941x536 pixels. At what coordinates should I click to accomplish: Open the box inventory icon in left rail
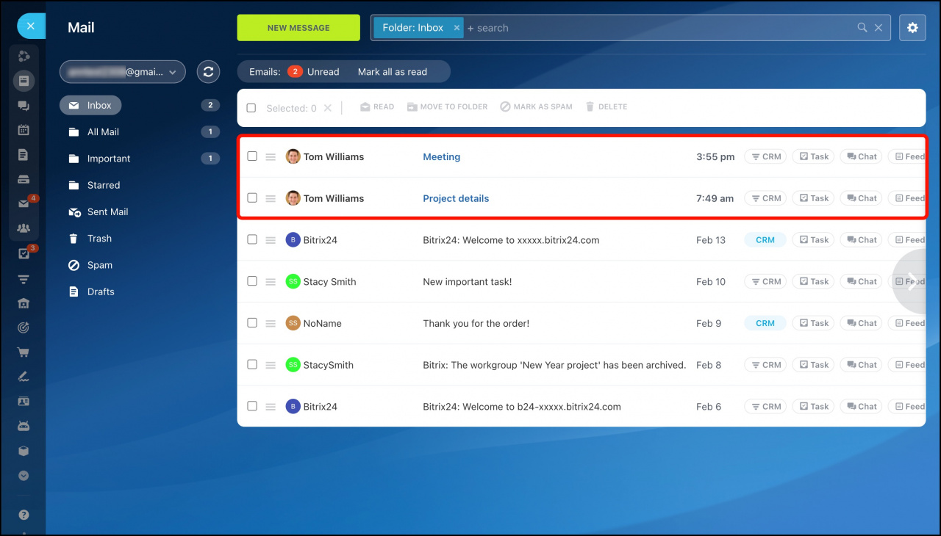click(24, 451)
